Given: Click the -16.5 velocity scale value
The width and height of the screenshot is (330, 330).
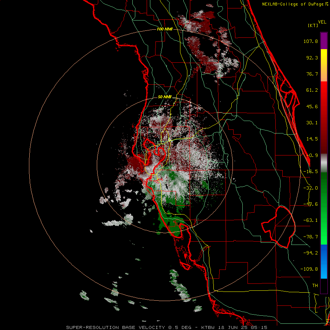Looking at the screenshot, I should tap(311, 172).
